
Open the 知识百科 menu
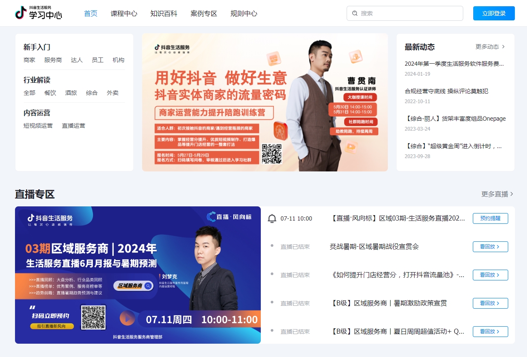click(x=164, y=13)
